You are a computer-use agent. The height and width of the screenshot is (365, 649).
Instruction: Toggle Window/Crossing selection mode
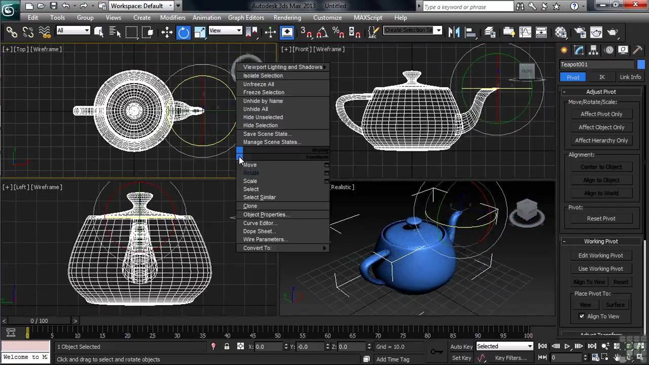click(148, 32)
